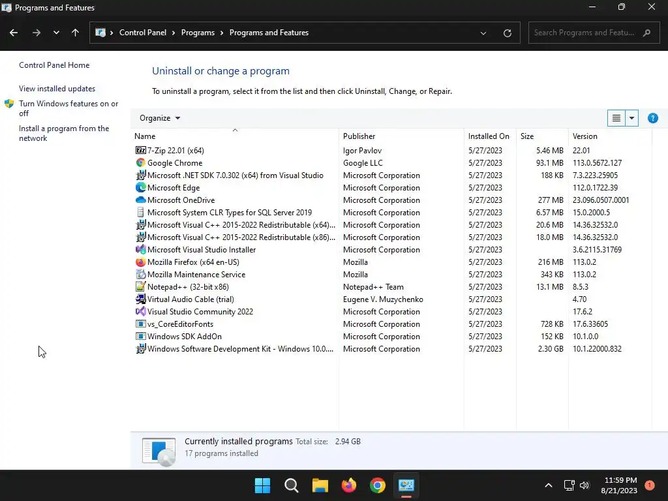Open Control Panel Home link
Screen dimensions: 668x501
pyautogui.click(x=54, y=65)
